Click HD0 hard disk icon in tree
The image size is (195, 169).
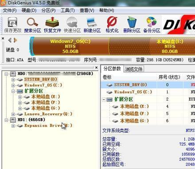click(13, 74)
